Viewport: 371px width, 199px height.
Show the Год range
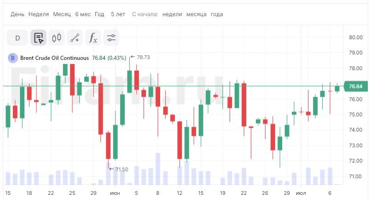(99, 14)
